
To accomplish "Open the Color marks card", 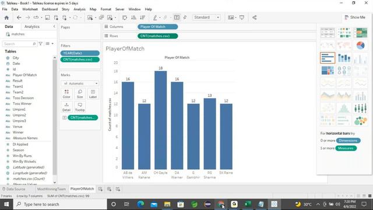I will (66, 94).
